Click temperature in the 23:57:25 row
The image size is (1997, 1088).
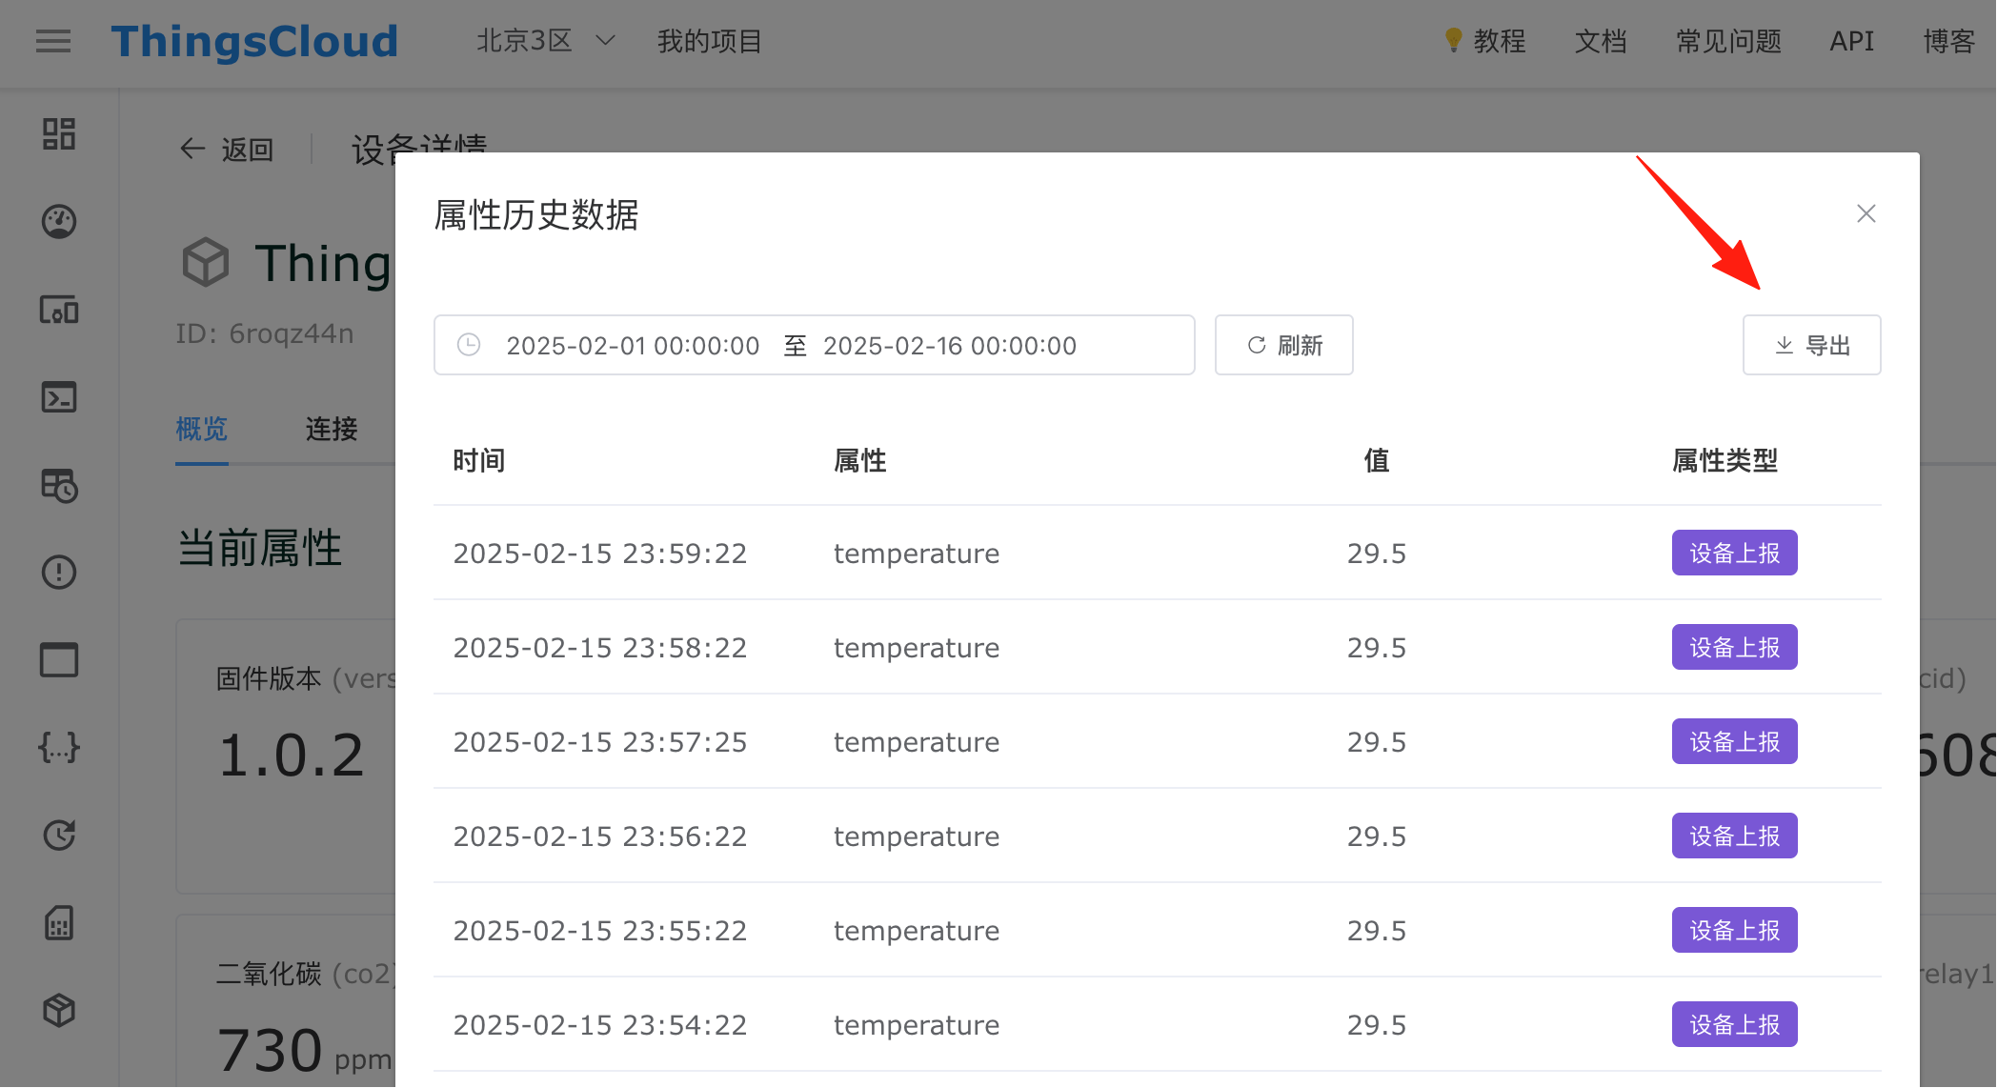(x=917, y=741)
